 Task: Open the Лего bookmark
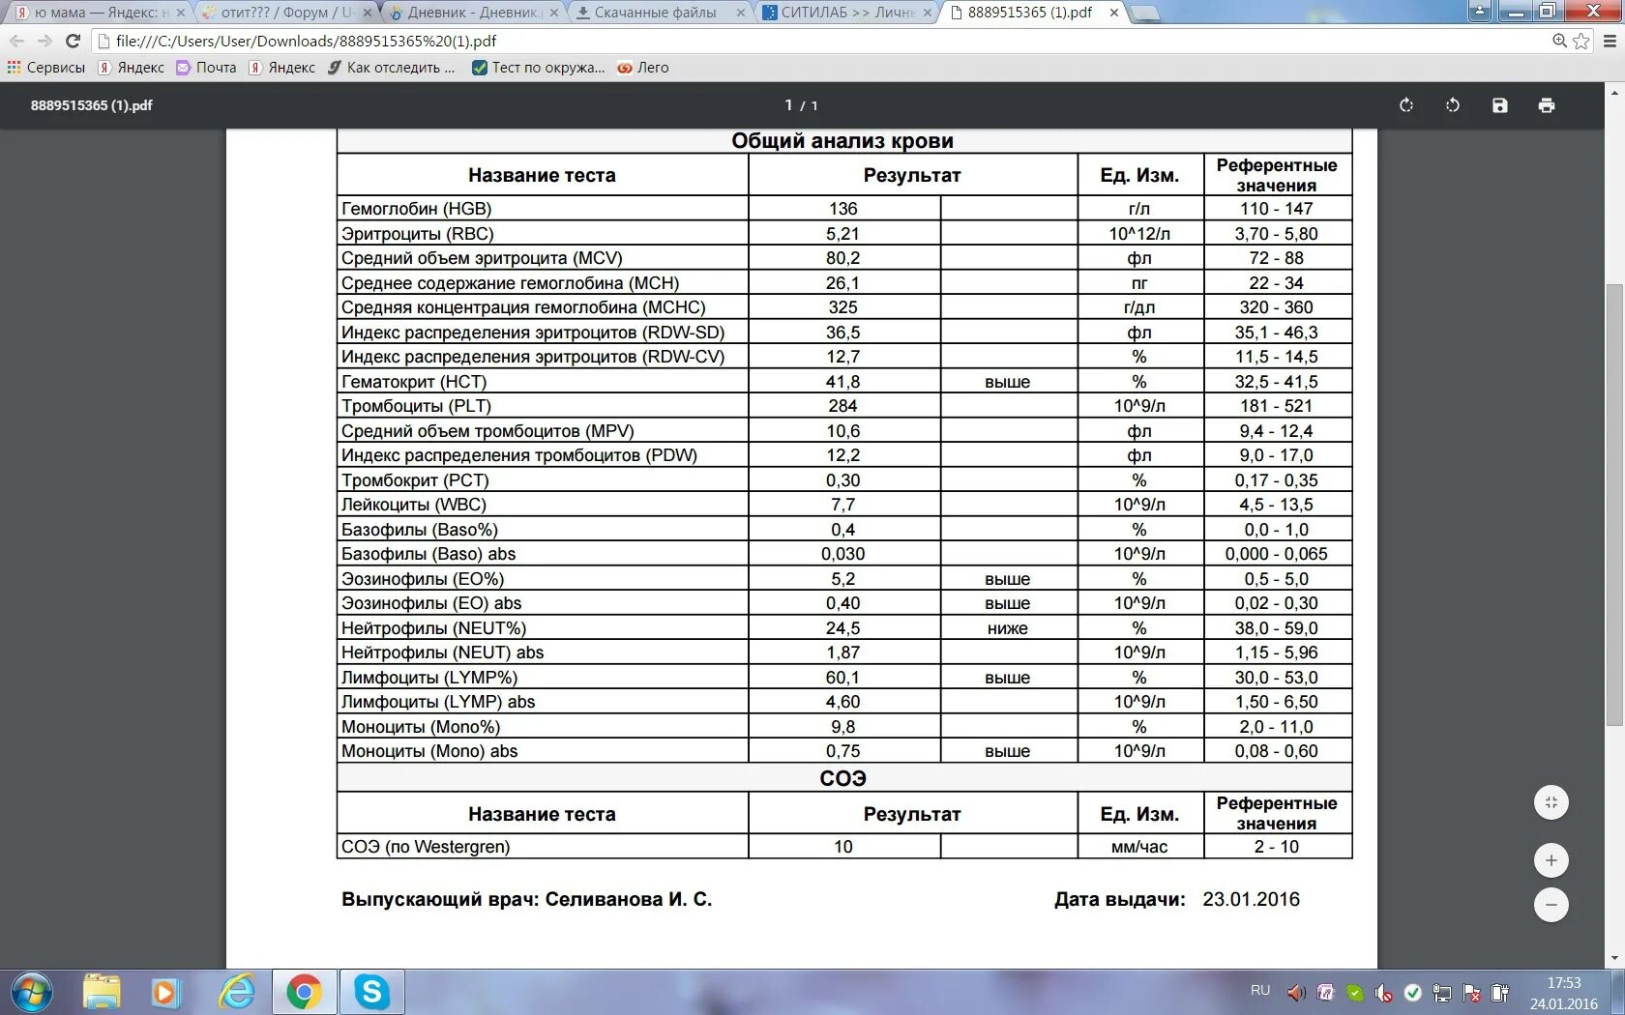coord(643,68)
